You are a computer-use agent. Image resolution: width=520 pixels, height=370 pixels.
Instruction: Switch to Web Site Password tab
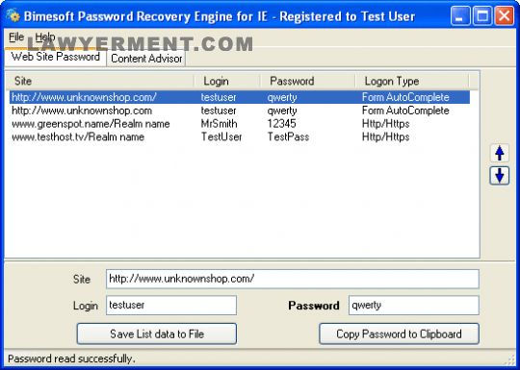56,57
